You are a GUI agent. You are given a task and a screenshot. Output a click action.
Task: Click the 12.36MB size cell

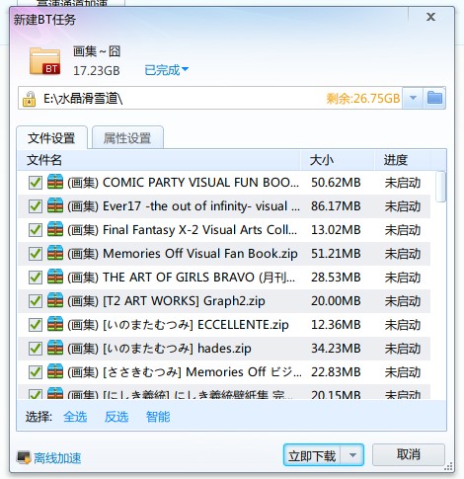336,325
